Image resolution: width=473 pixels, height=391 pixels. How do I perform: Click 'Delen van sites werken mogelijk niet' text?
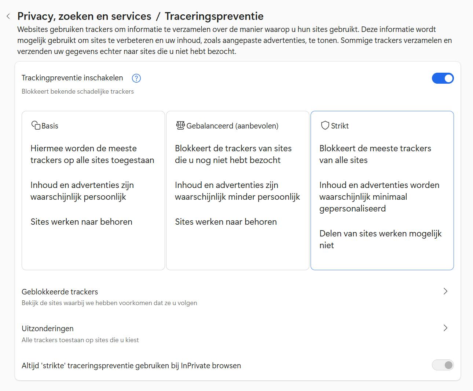tap(380, 239)
